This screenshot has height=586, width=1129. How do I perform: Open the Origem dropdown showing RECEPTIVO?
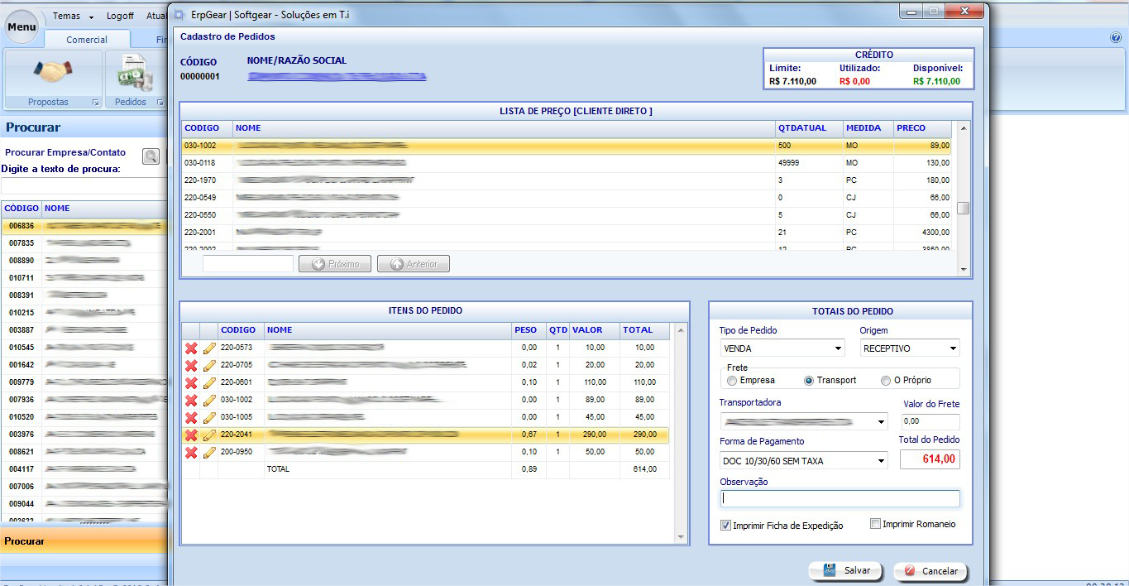pos(954,349)
